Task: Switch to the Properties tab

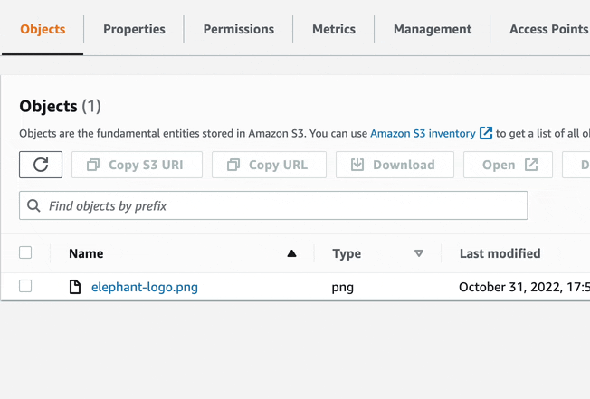Action: 134,29
